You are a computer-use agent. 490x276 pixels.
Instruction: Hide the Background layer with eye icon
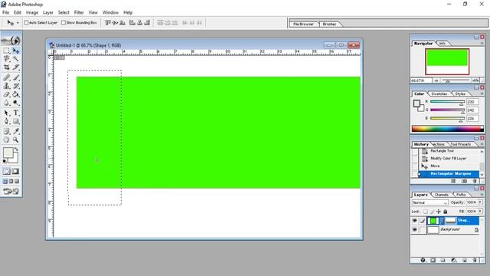coord(415,230)
